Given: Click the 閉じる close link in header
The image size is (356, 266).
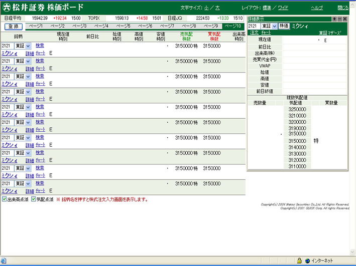Looking at the screenshot, I should point(343,8).
